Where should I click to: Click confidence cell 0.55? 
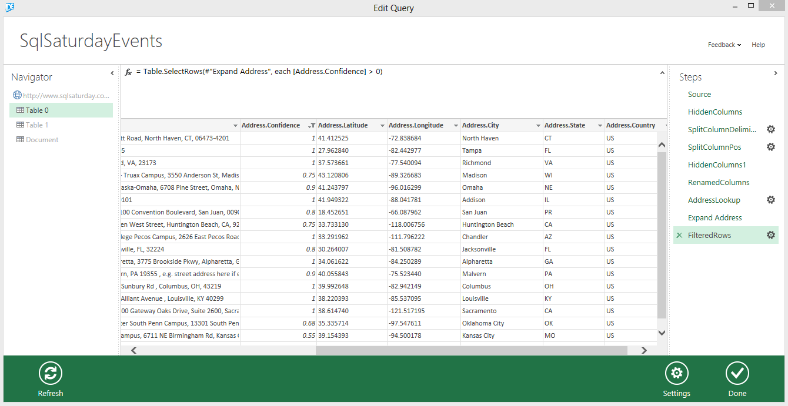point(278,335)
